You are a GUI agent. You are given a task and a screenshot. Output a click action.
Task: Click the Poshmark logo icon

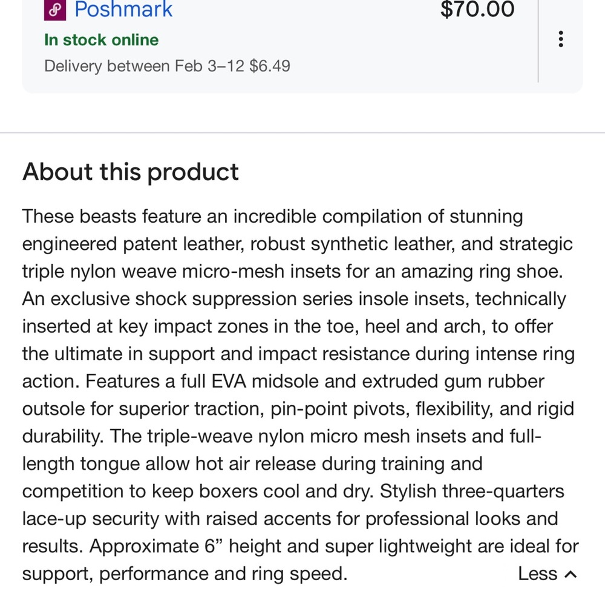(56, 9)
